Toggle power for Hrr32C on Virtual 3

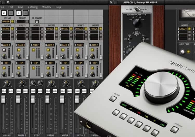pyautogui.click(x=86, y=29)
